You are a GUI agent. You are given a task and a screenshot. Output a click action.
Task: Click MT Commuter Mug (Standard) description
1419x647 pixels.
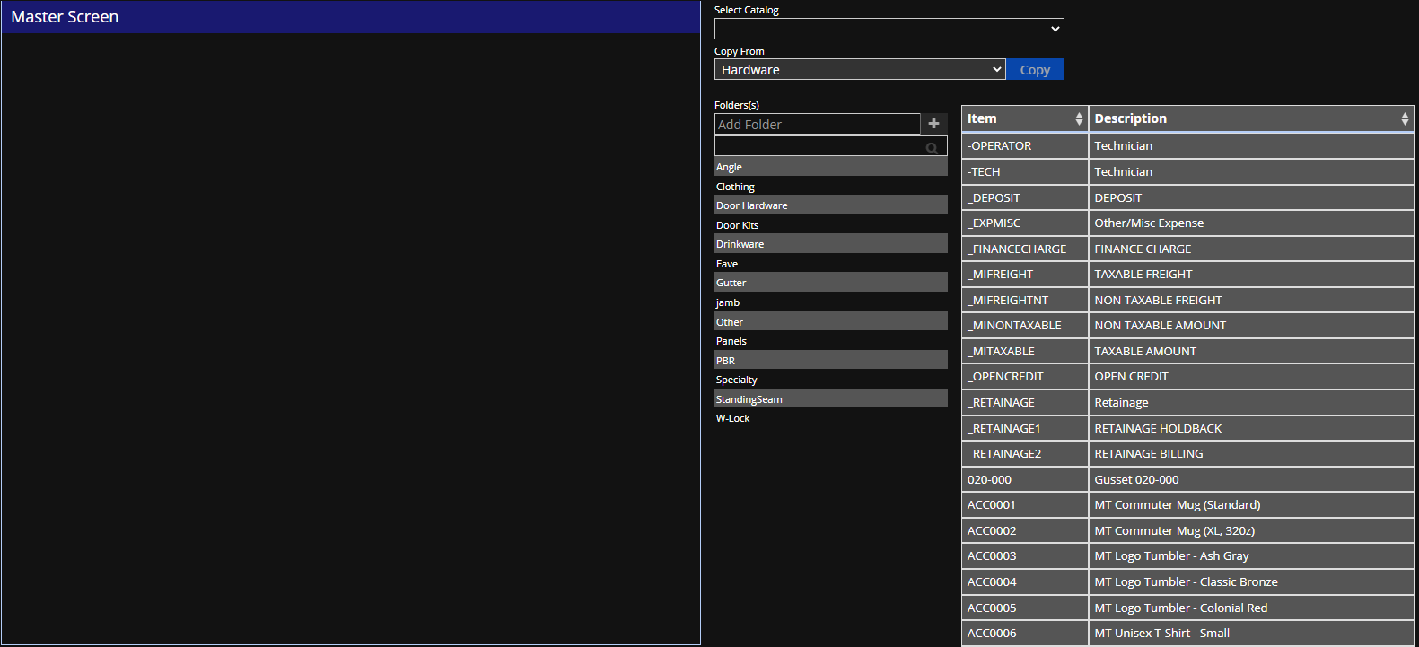click(1251, 504)
